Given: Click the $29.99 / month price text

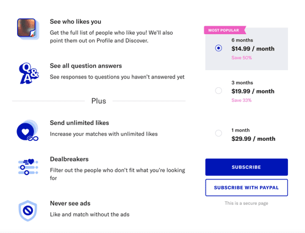Looking at the screenshot, I should 253,139.
